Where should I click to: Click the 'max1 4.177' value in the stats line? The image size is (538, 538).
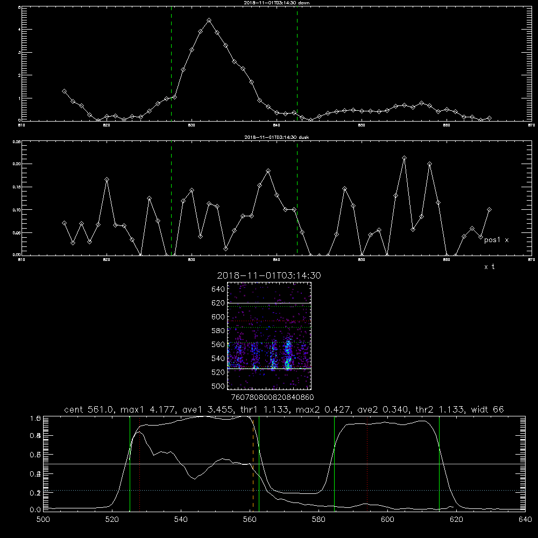tap(148, 409)
